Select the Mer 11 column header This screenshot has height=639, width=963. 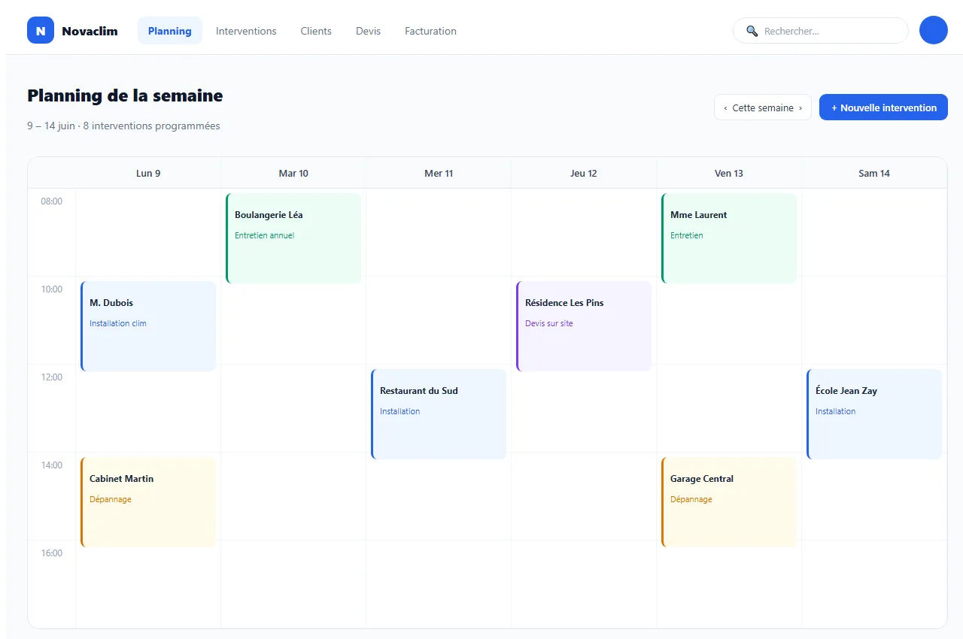439,173
